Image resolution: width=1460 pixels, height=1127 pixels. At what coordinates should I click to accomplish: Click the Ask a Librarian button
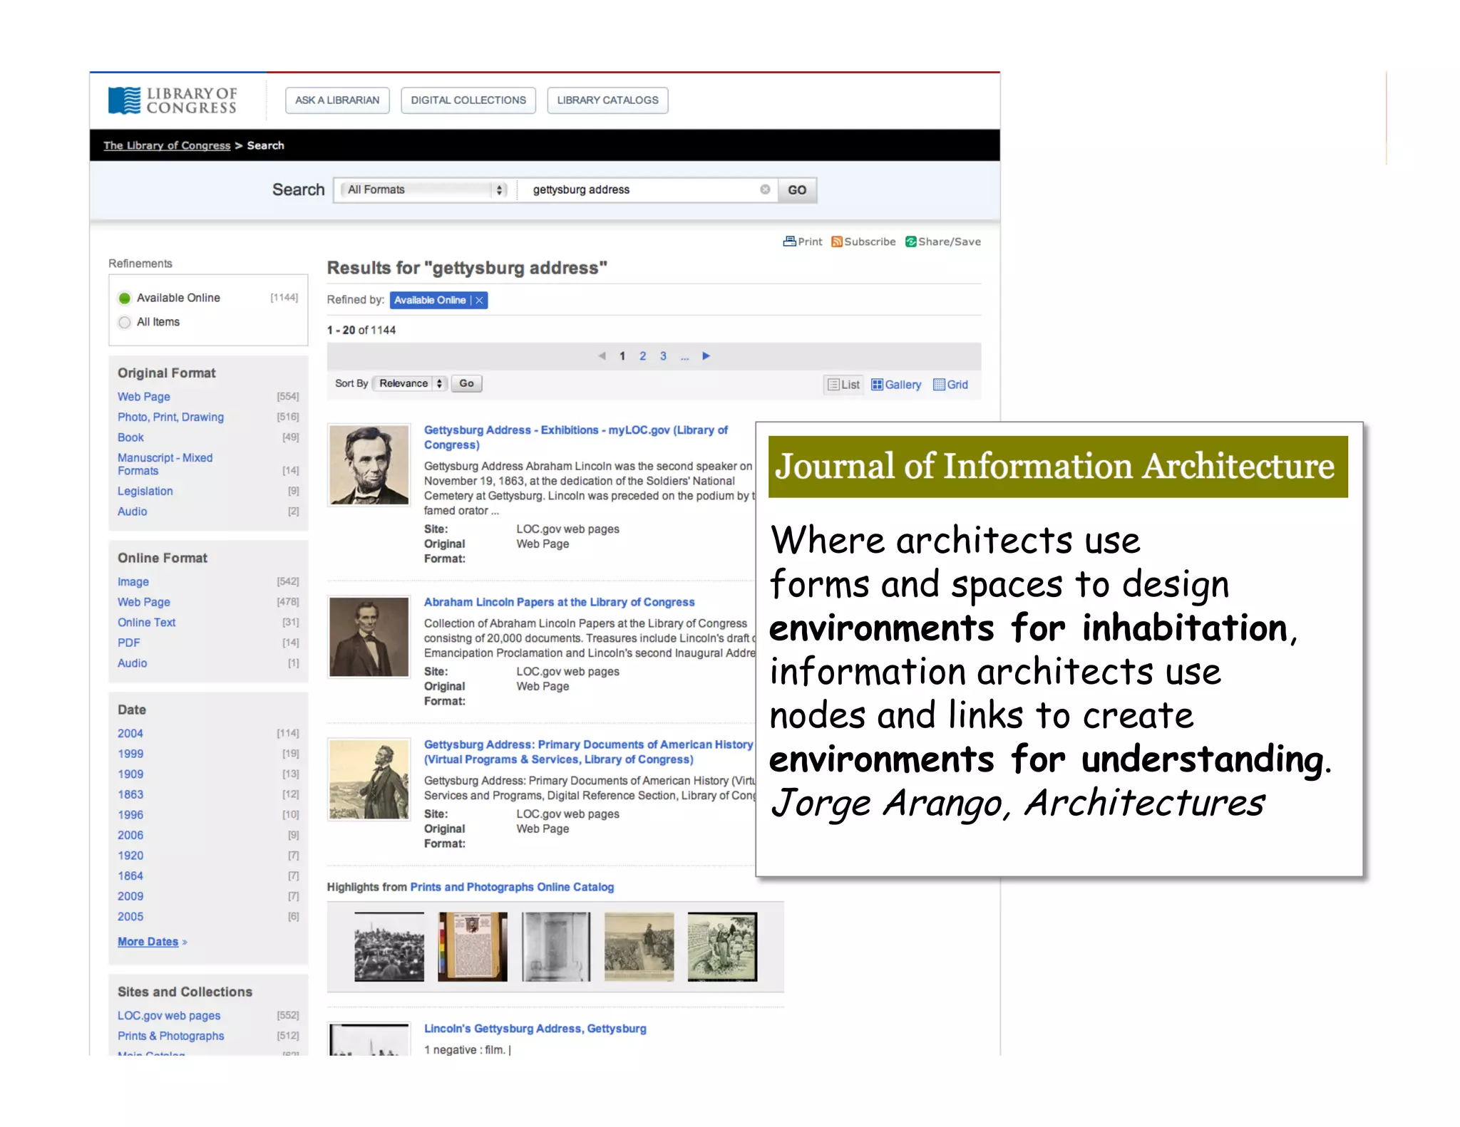click(337, 100)
